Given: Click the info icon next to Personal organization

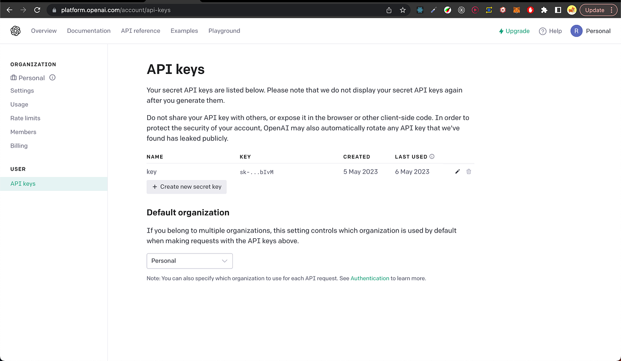Looking at the screenshot, I should [52, 78].
